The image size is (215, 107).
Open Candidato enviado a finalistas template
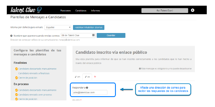(x=34, y=73)
